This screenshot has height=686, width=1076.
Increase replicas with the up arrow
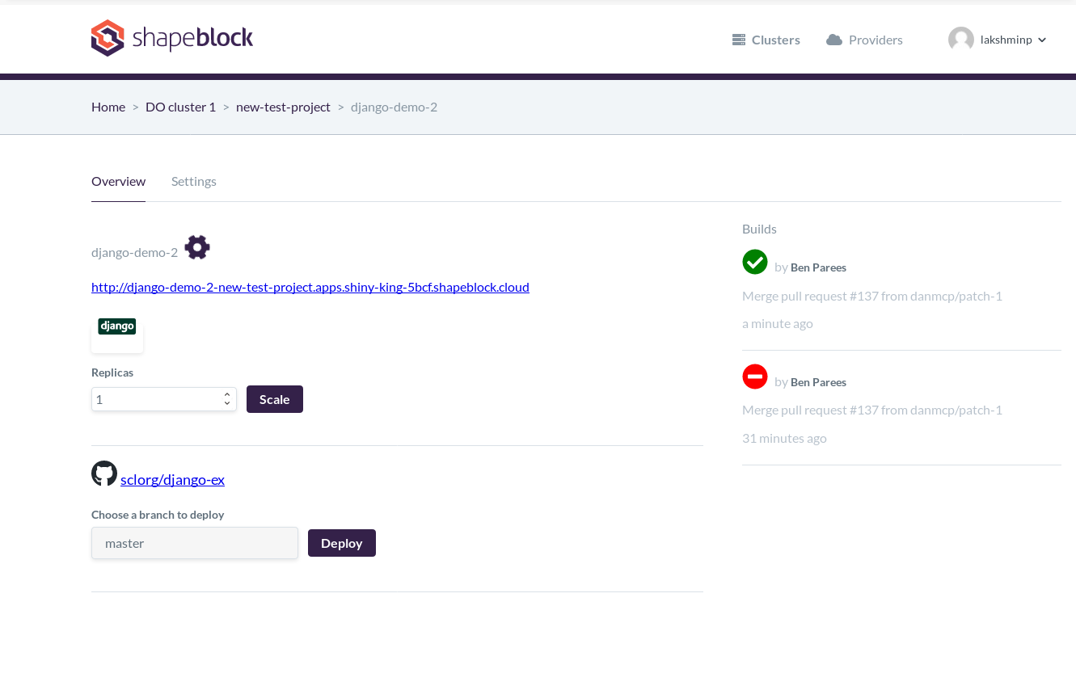click(227, 394)
